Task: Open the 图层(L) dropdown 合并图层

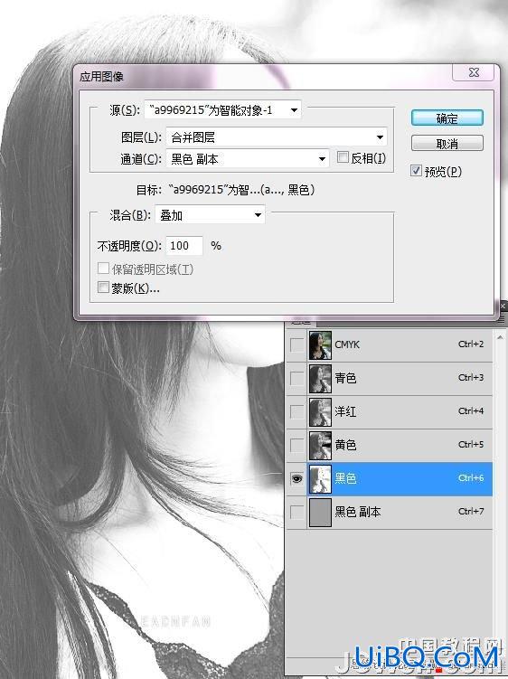Action: [277, 137]
